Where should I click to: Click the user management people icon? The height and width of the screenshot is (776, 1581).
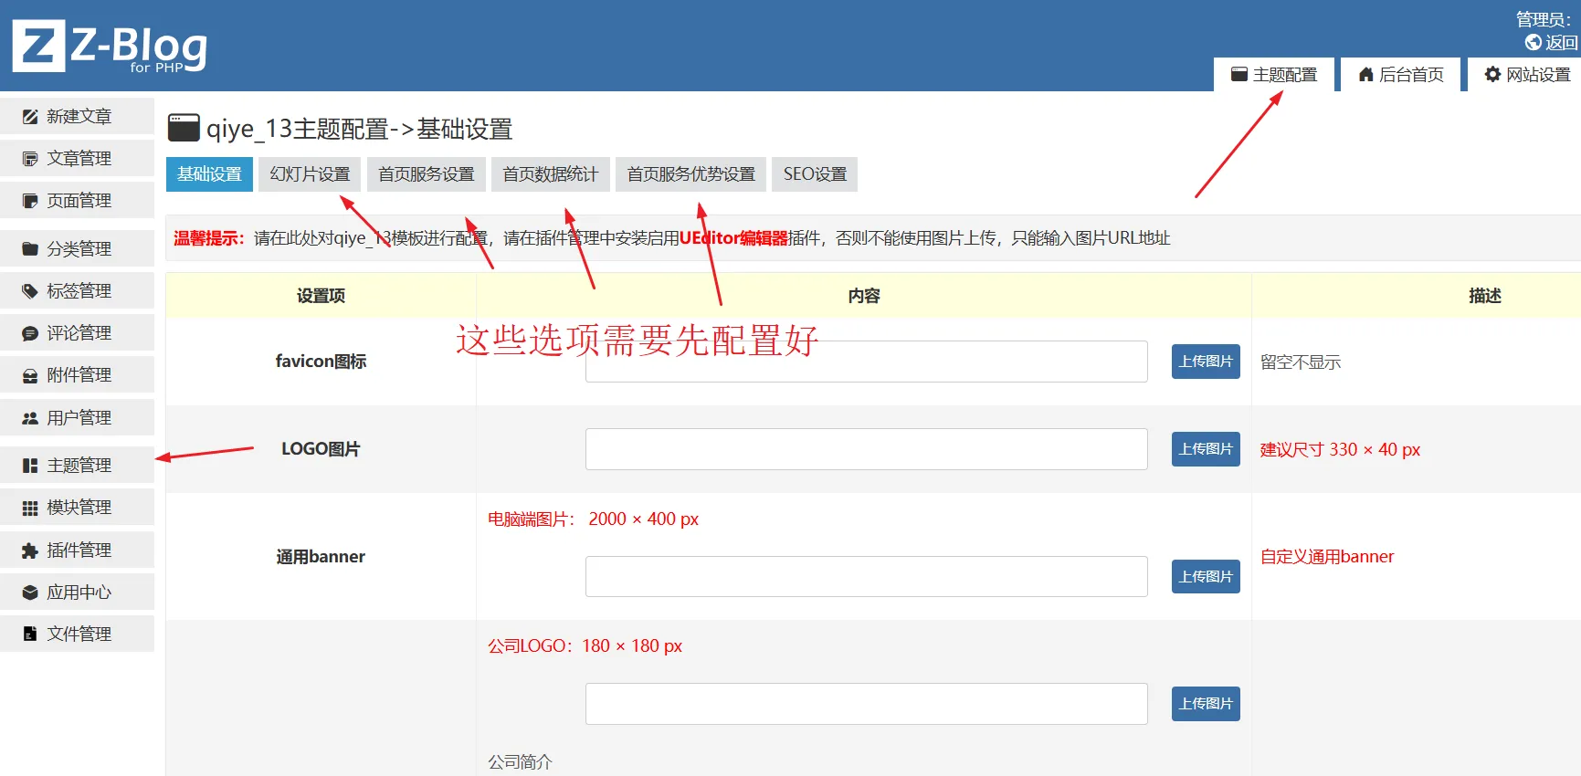(x=30, y=418)
